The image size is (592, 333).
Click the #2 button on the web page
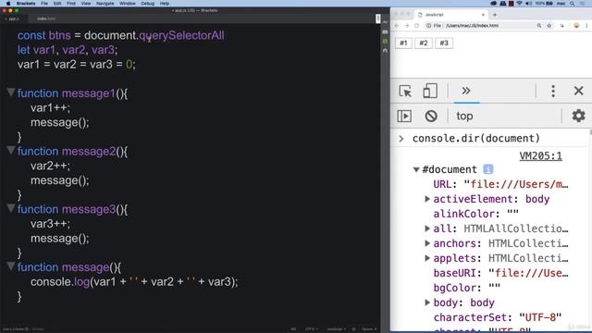(x=424, y=43)
